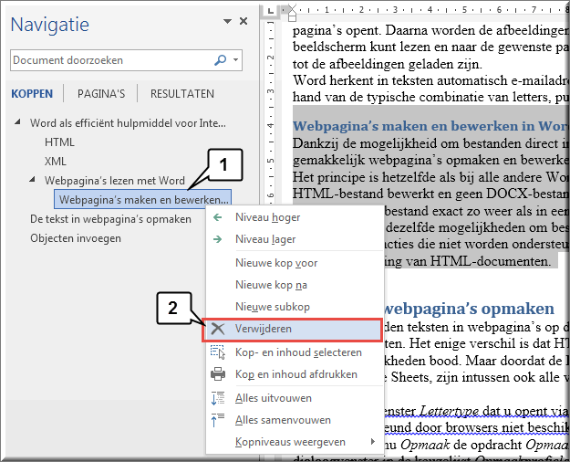The height and width of the screenshot is (462, 570).
Task: Select De tekst in webpagina's opmaken heading
Action: click(x=110, y=219)
